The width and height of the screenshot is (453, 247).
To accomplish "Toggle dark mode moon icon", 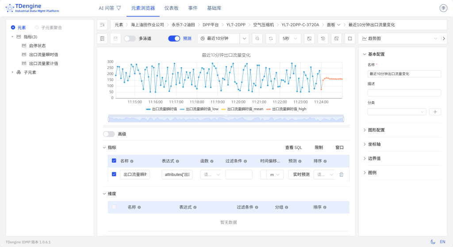I will [433, 242].
